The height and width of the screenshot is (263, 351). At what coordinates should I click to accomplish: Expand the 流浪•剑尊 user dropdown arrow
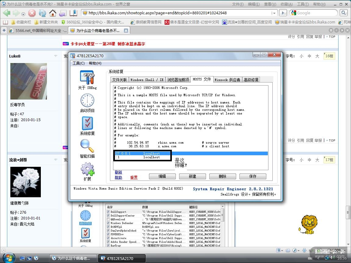coord(56,160)
